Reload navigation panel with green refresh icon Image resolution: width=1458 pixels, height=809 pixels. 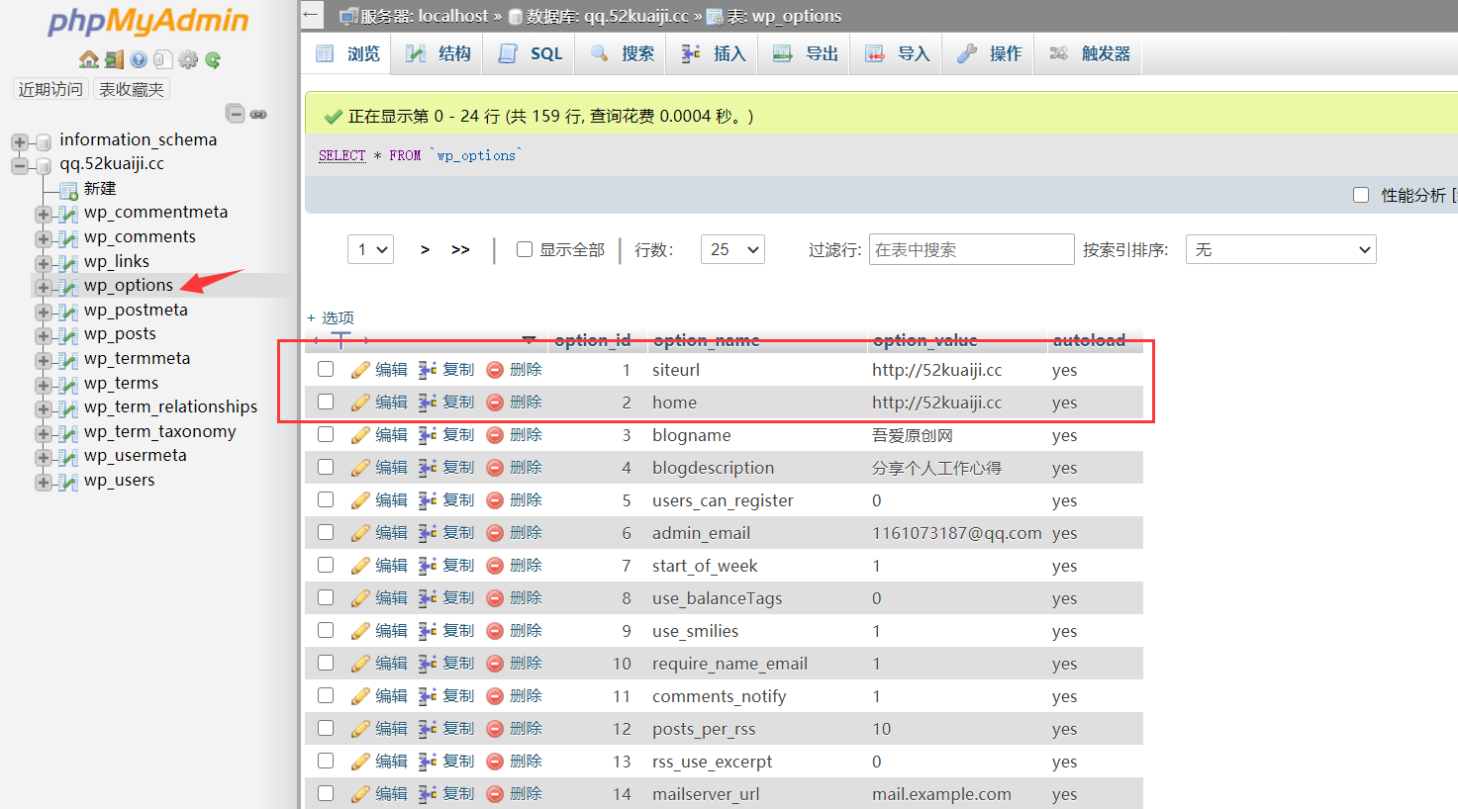click(x=213, y=59)
